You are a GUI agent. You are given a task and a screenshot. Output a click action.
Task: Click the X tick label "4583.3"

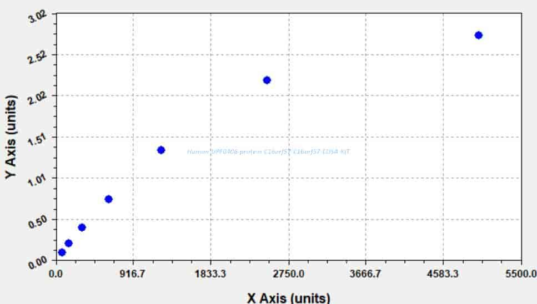tap(443, 273)
